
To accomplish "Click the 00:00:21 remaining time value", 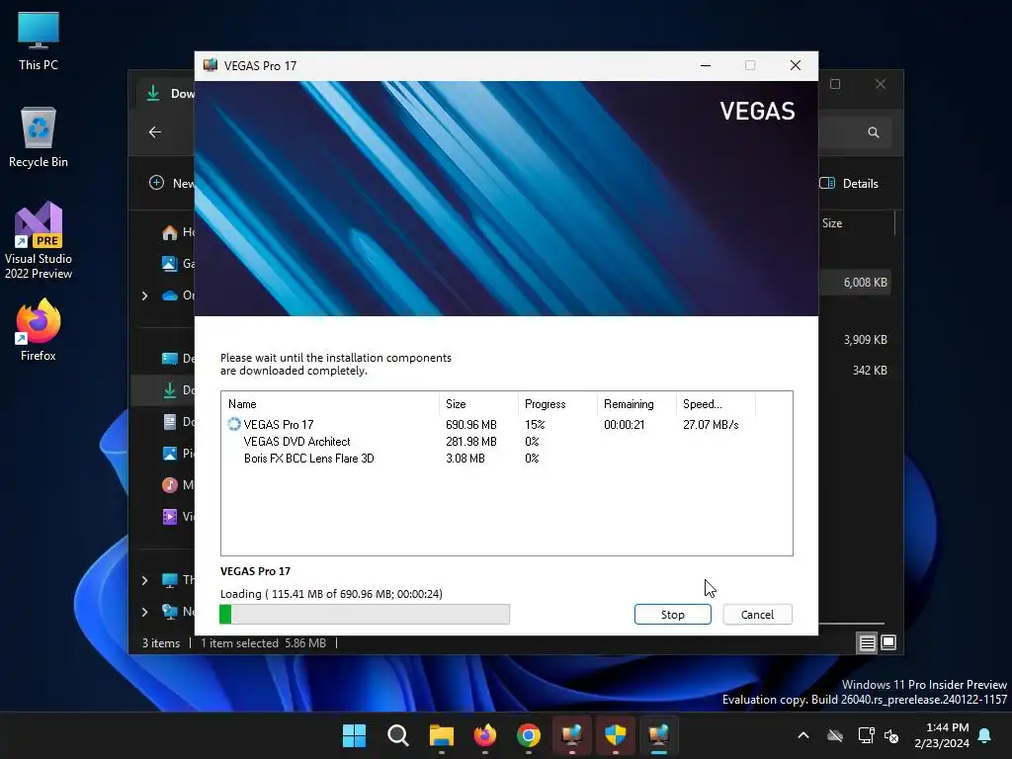I will click(625, 425).
